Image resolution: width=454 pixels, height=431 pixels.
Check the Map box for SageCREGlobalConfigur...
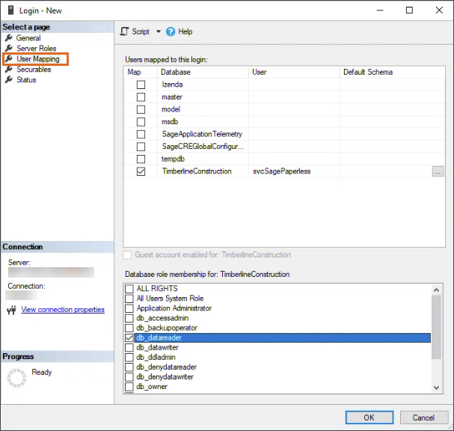coord(141,147)
